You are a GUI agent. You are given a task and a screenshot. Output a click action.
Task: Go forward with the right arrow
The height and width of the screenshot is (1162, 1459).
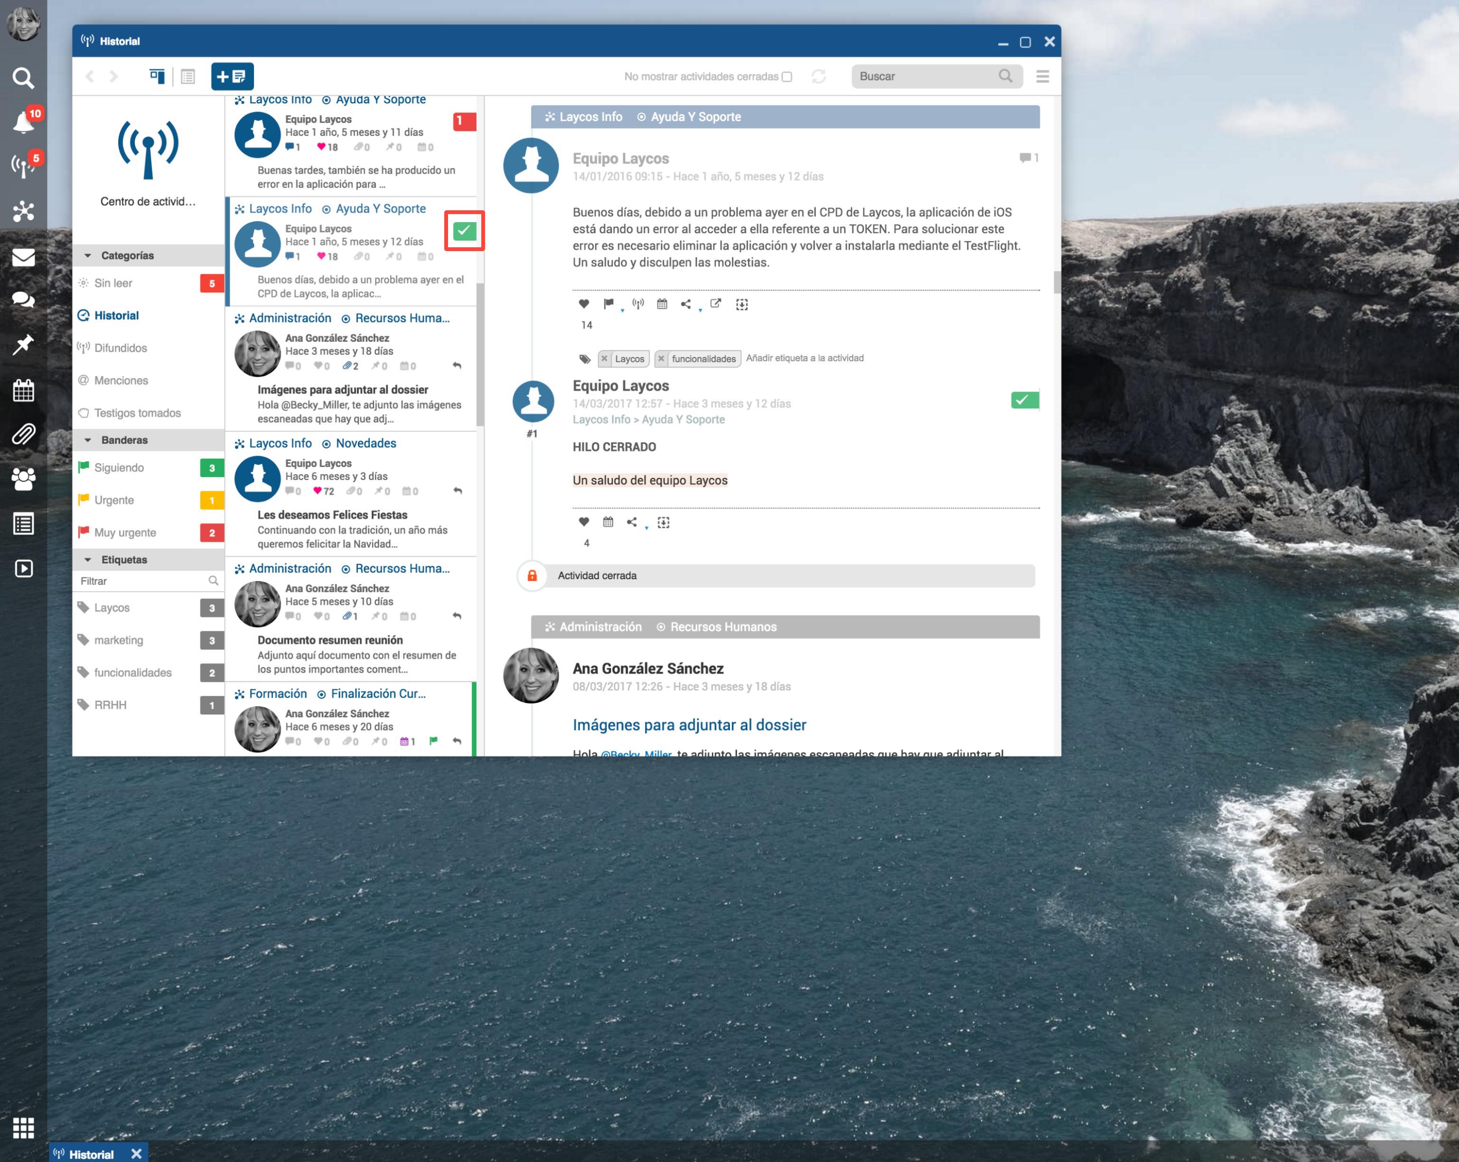click(x=114, y=76)
